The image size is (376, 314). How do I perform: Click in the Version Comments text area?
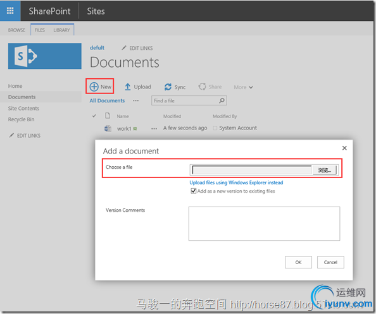point(264,224)
